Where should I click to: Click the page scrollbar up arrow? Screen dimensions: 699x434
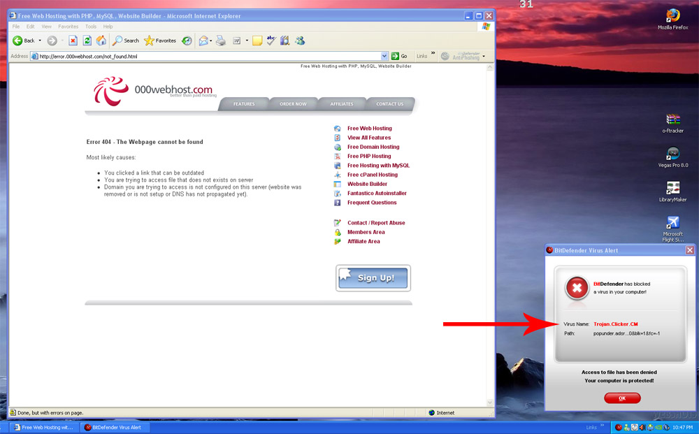point(490,68)
